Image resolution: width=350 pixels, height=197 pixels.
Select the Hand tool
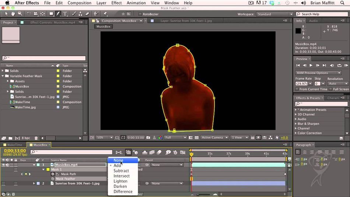(13, 14)
